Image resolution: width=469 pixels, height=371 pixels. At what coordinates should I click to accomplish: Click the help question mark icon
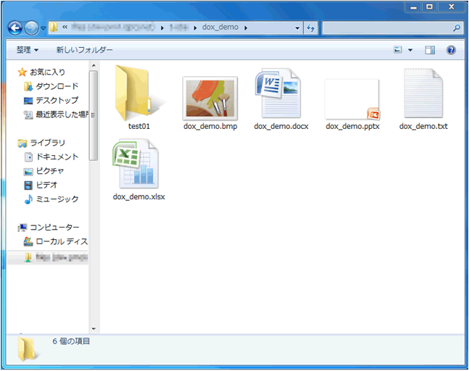click(451, 50)
